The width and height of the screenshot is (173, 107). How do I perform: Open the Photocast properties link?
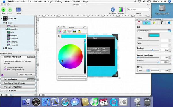(x=15, y=67)
